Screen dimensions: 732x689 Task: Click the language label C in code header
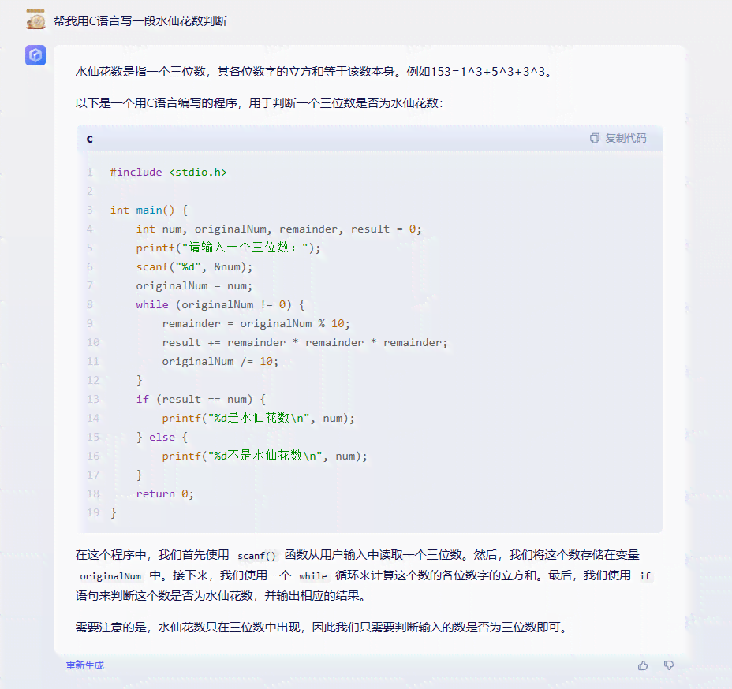pos(90,139)
